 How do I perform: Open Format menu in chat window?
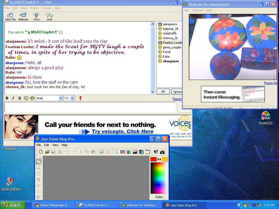tap(46, 8)
